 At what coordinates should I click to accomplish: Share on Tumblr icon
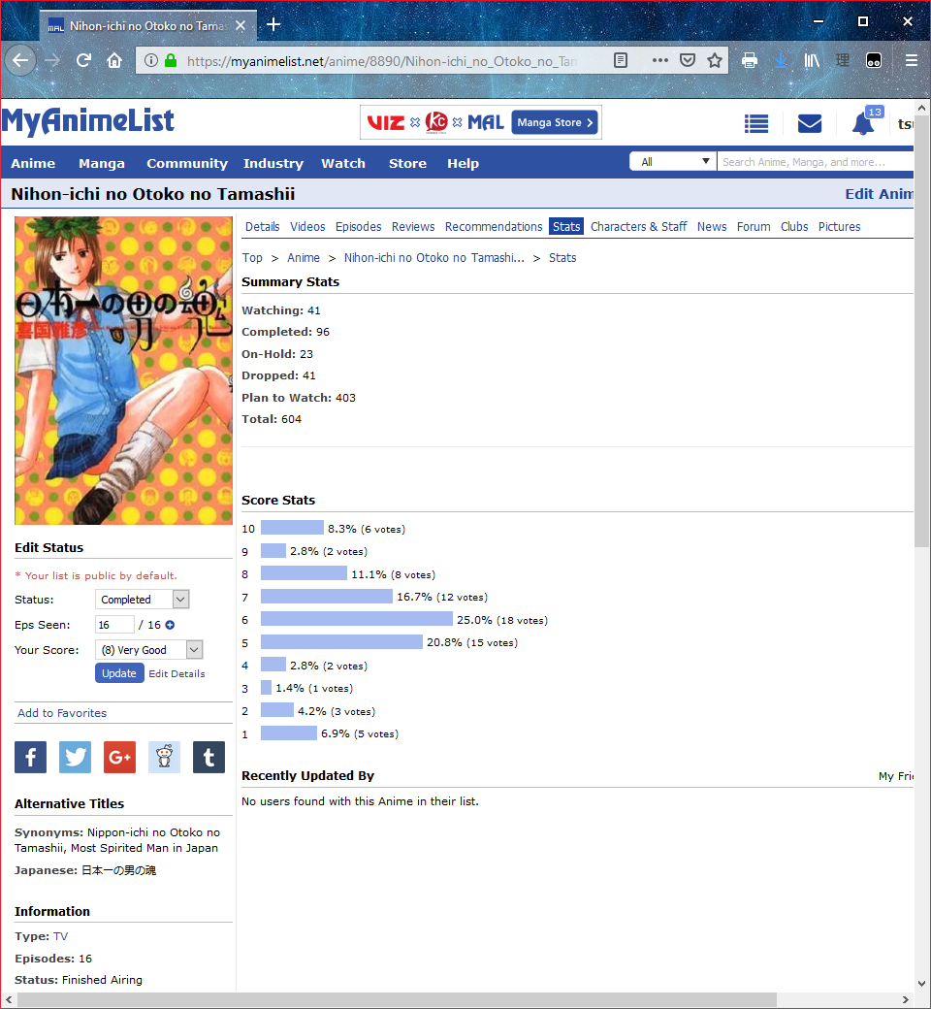pos(209,757)
